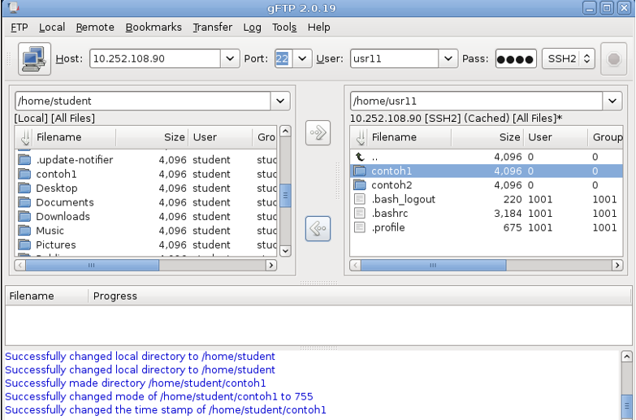636x420 pixels.
Task: Click the .profile file icon
Action: click(360, 227)
